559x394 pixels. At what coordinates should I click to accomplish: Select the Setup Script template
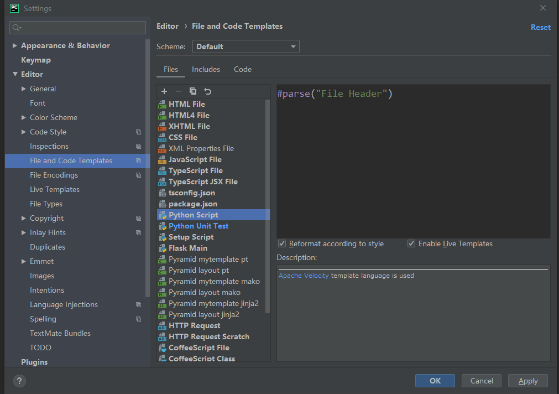click(213, 237)
